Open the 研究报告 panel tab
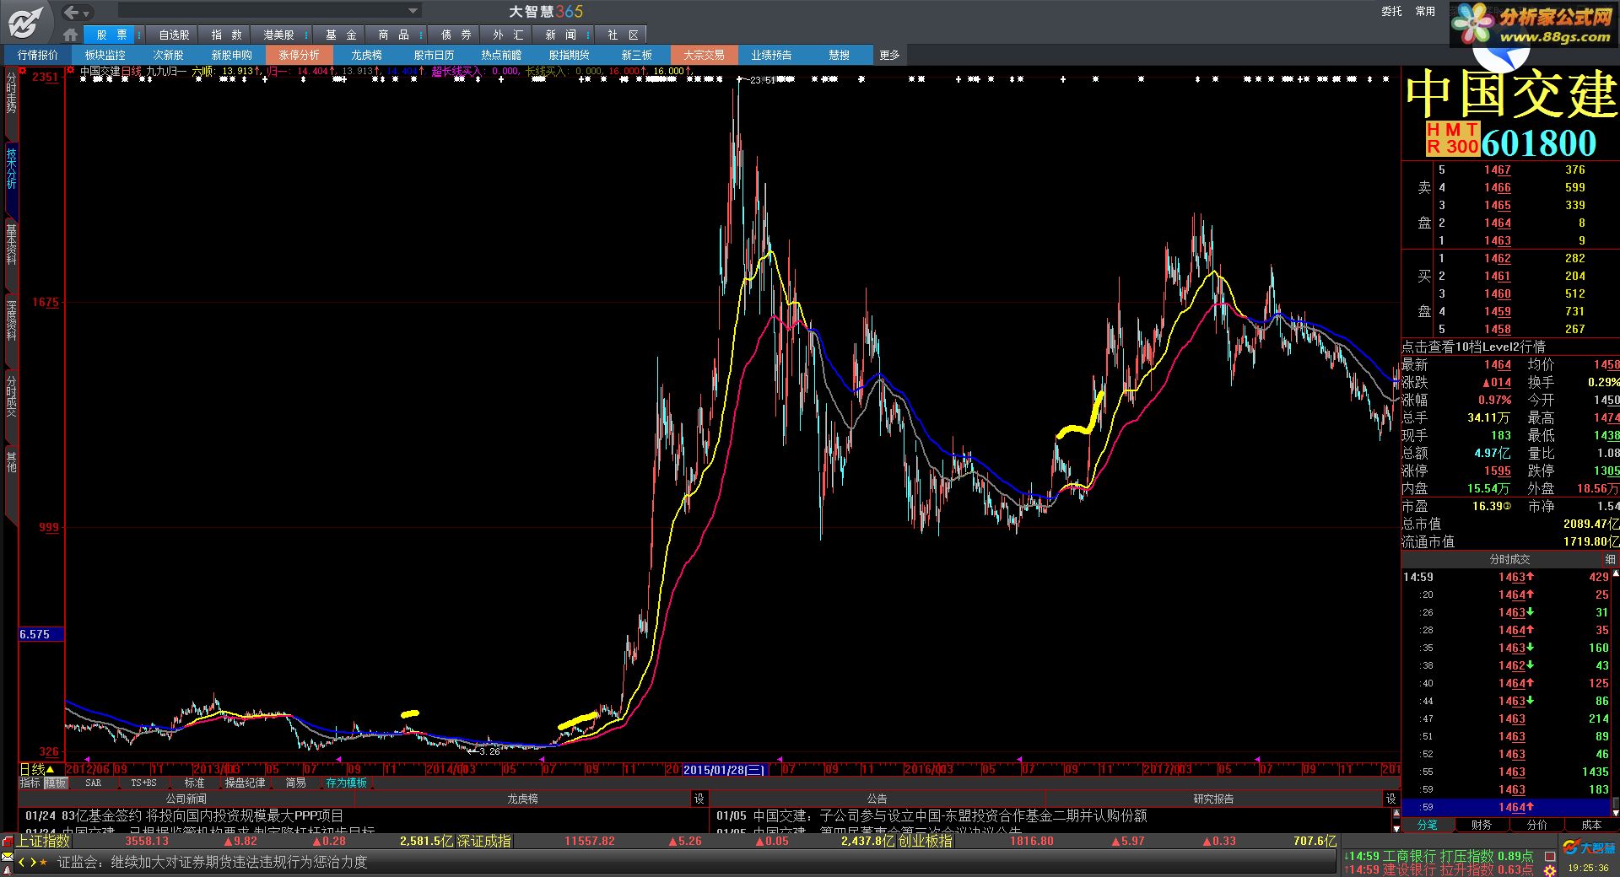The width and height of the screenshot is (1620, 877). point(1213,799)
